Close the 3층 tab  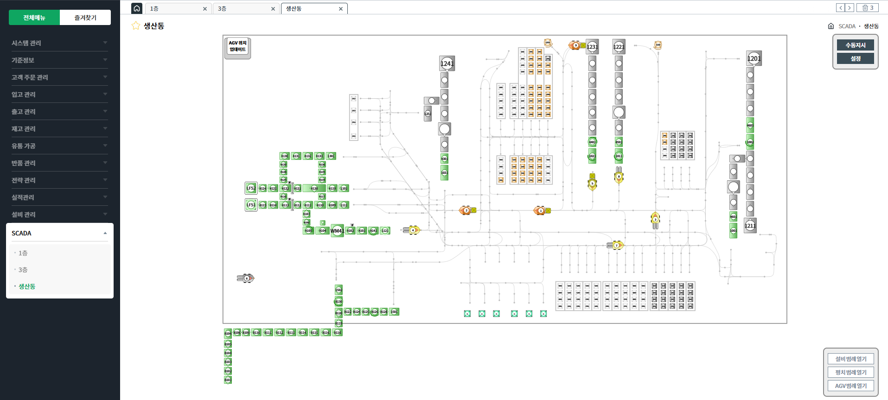273,9
